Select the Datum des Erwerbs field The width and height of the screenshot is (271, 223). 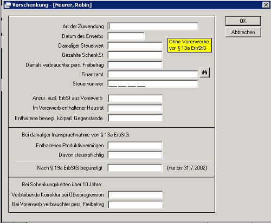126,36
